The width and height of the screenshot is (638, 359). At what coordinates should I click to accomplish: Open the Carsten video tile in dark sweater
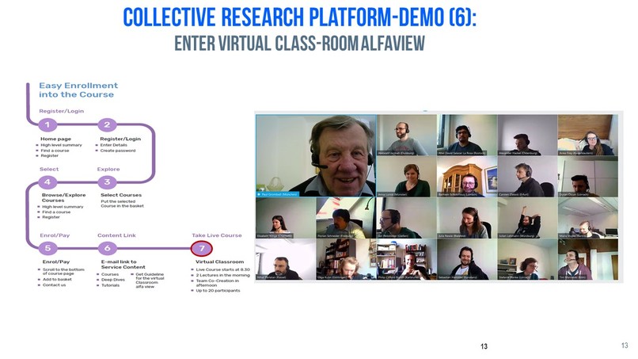[527, 177]
